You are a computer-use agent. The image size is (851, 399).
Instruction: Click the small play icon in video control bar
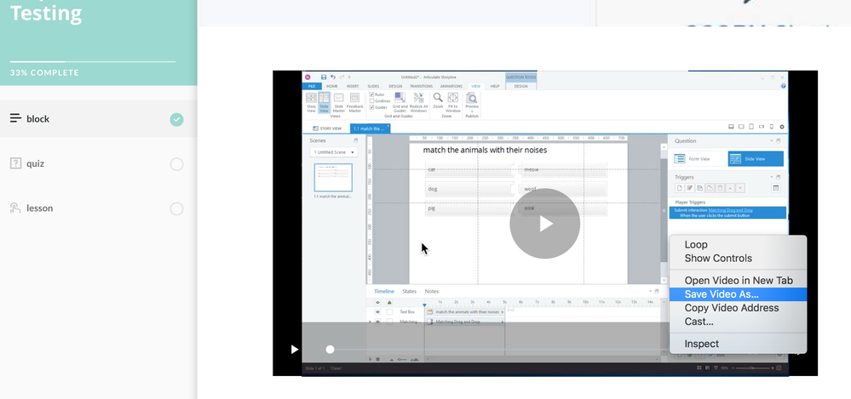pyautogui.click(x=294, y=350)
